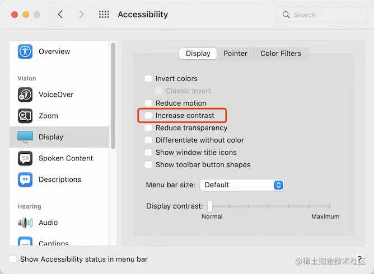Enable the Invert colors checkbox
The image size is (374, 274).
click(148, 79)
